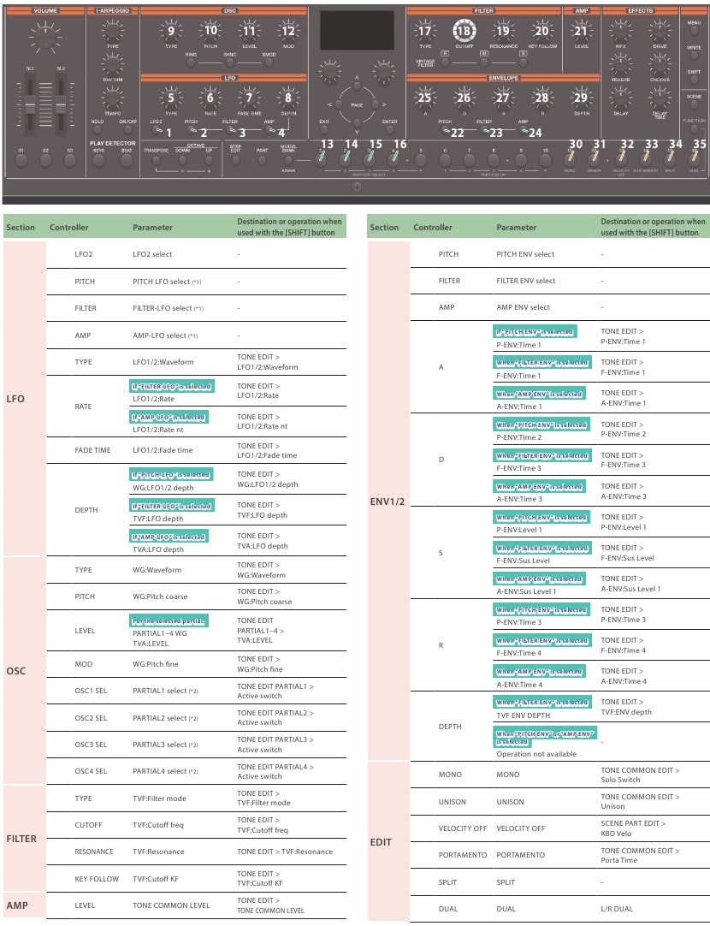Image resolution: width=710 pixels, height=926 pixels.
Task: Click the ENVELOPE DEPTH knob numbered 29
Action: (x=582, y=98)
